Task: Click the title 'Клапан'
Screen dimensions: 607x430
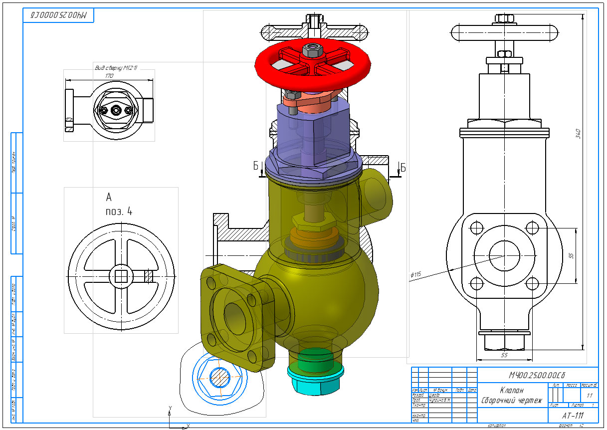Action: [x=512, y=390]
